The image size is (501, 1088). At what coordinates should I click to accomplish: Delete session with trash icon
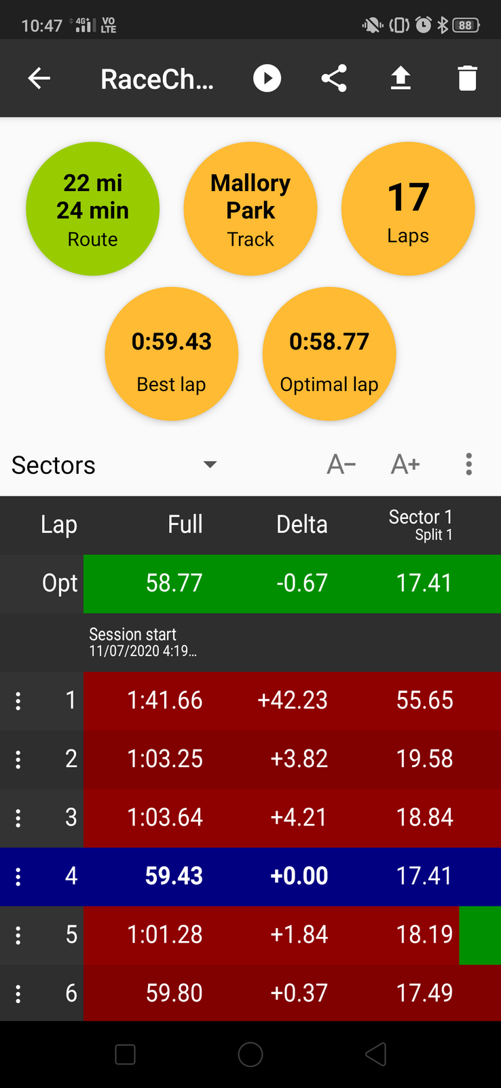[x=467, y=79]
